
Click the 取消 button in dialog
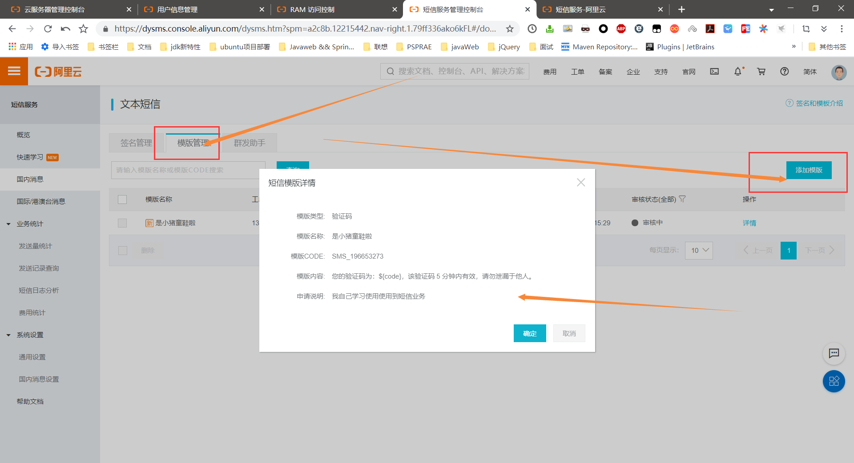click(569, 333)
